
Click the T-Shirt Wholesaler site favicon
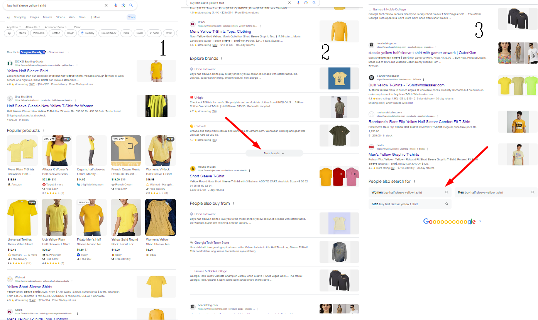371,77
